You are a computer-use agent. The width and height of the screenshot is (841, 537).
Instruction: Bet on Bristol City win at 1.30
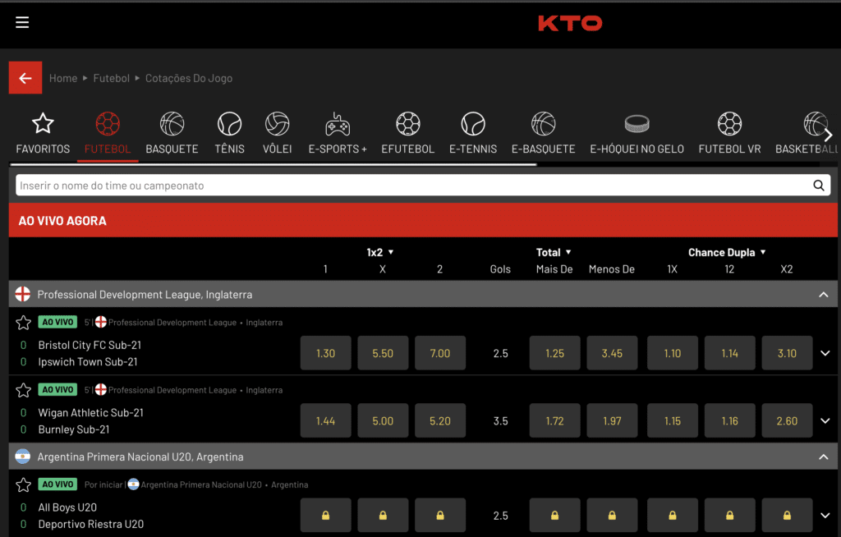[x=325, y=353]
